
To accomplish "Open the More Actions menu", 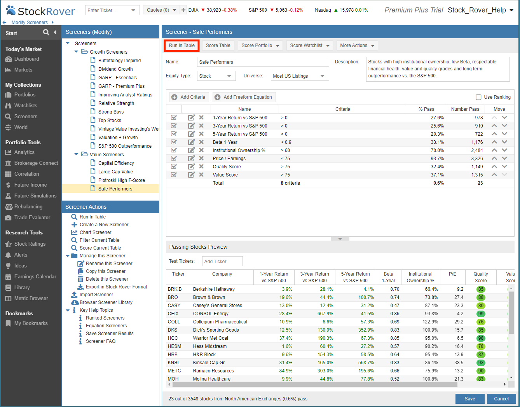I will [x=357, y=45].
